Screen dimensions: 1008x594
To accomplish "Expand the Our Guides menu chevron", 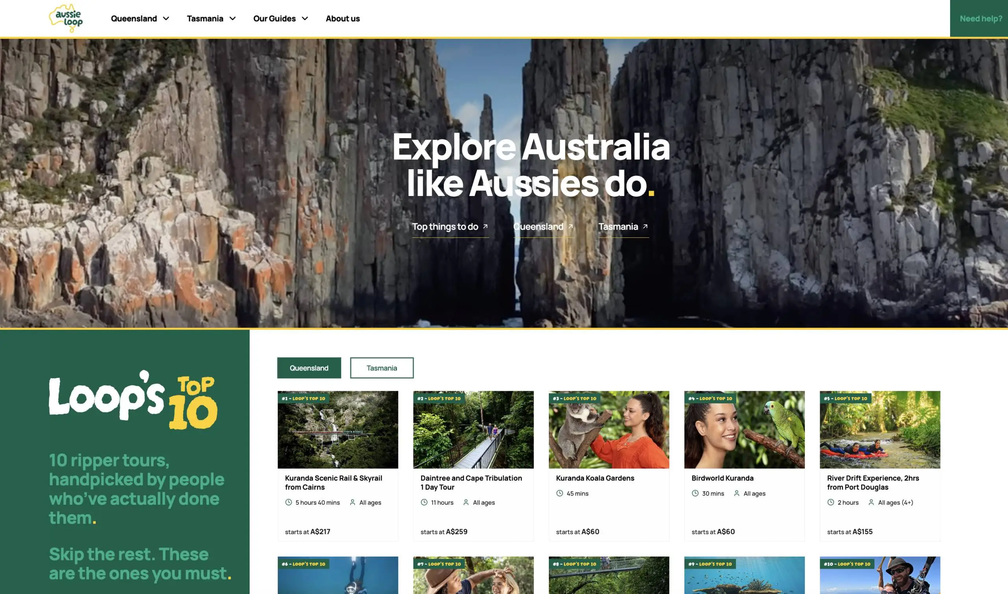I will tap(305, 19).
